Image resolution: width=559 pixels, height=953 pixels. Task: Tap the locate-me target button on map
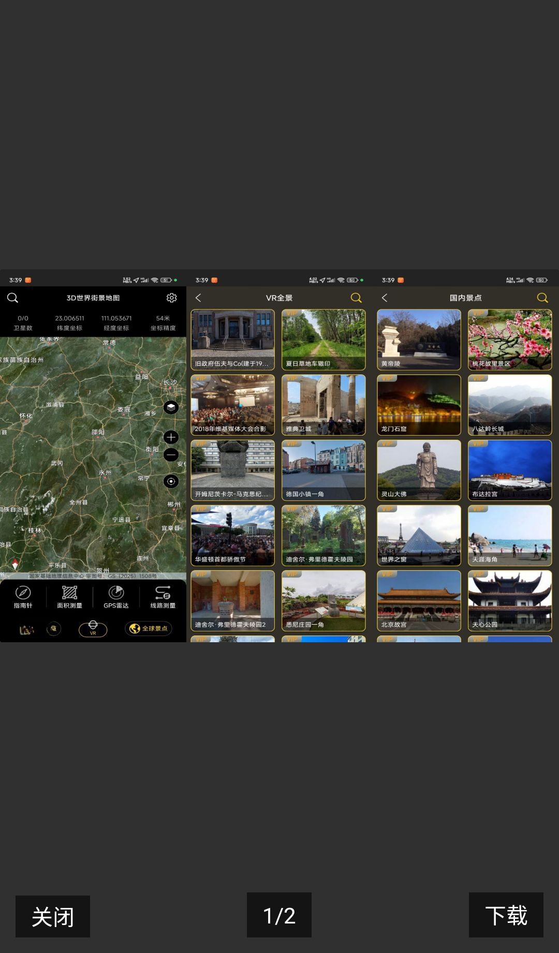[x=171, y=481]
